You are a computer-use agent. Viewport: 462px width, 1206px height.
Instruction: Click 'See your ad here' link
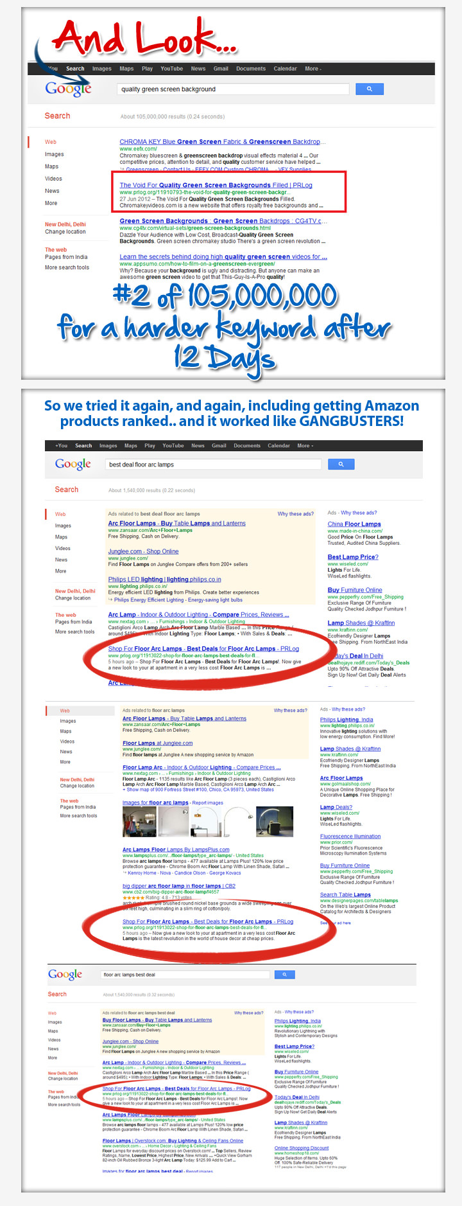[336, 923]
